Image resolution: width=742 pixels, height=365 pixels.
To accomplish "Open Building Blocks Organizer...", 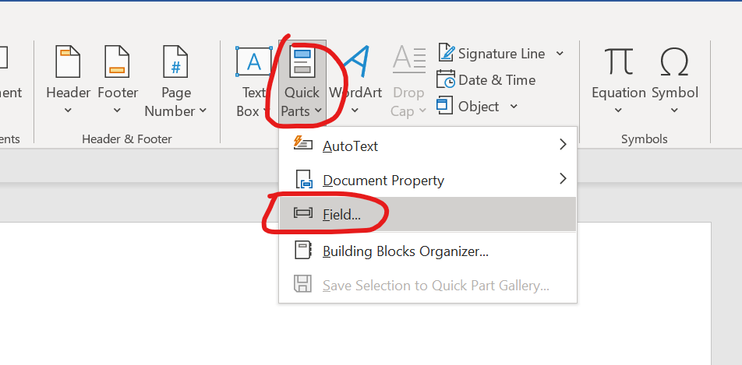I will coord(405,251).
